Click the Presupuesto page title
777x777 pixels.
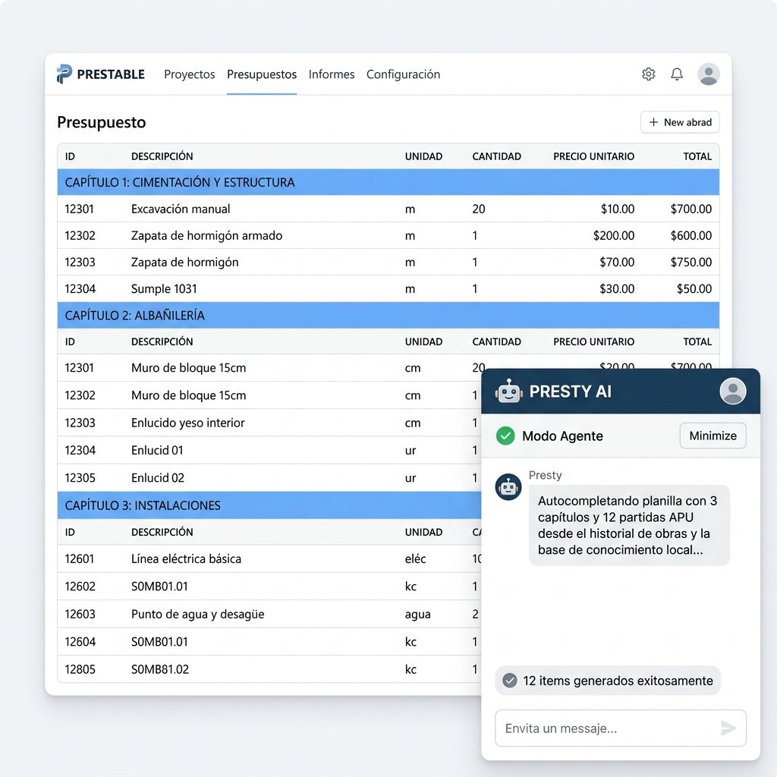click(x=102, y=122)
